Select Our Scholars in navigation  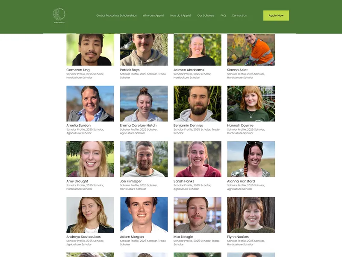tap(206, 15)
